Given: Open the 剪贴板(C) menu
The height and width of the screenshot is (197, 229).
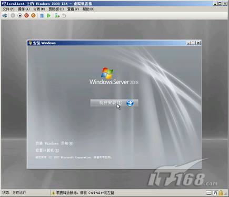Looking at the screenshot, I should pyautogui.click(x=56, y=9).
